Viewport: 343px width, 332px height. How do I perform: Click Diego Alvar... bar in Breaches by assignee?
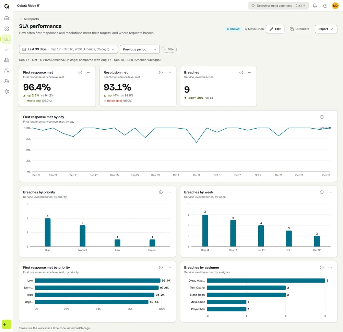point(266,281)
